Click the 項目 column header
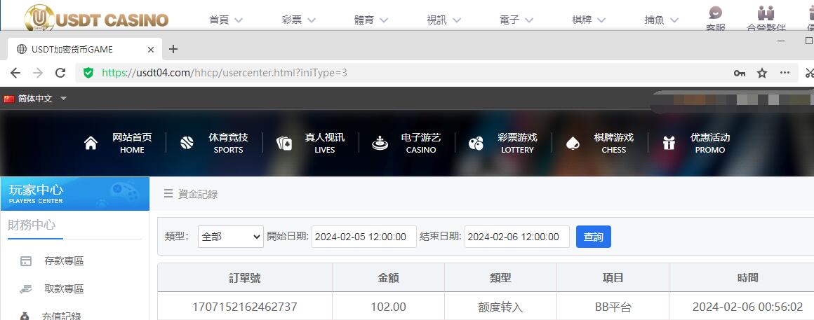The height and width of the screenshot is (320, 814). (x=613, y=278)
